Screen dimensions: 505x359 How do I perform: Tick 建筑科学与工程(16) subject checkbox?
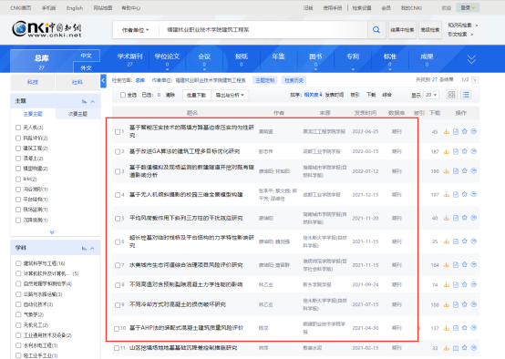click(18, 263)
